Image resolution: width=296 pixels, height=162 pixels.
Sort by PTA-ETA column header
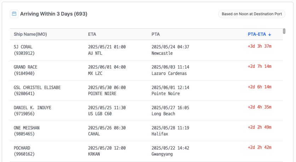pyautogui.click(x=259, y=34)
